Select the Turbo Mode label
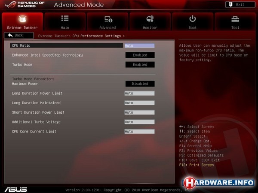The image size is (258, 193). point(22,64)
